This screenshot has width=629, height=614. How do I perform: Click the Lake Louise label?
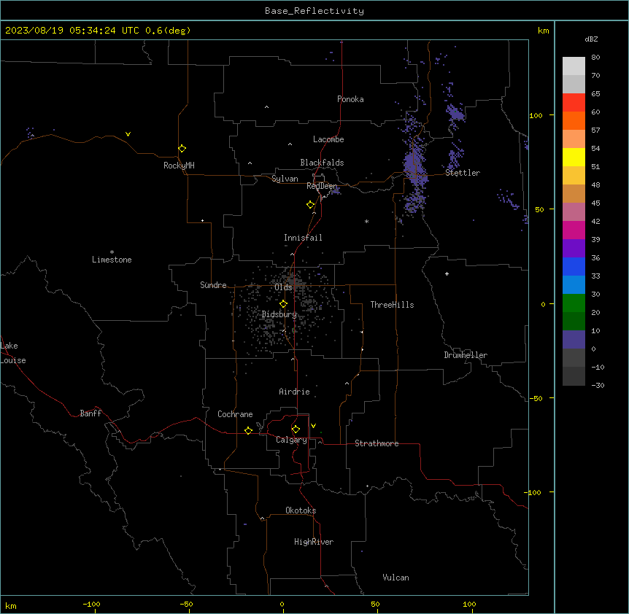coord(13,353)
